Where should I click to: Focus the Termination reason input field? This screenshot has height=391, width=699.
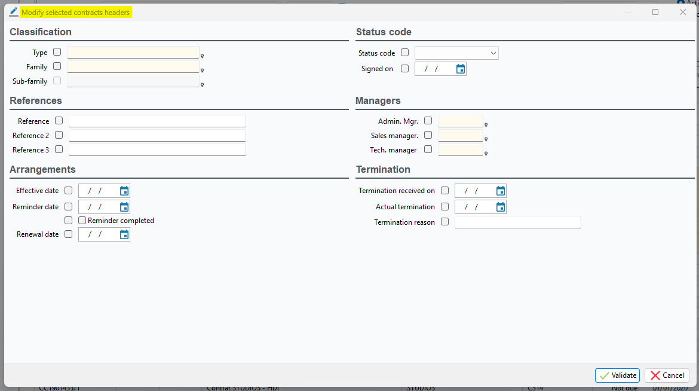pos(517,222)
